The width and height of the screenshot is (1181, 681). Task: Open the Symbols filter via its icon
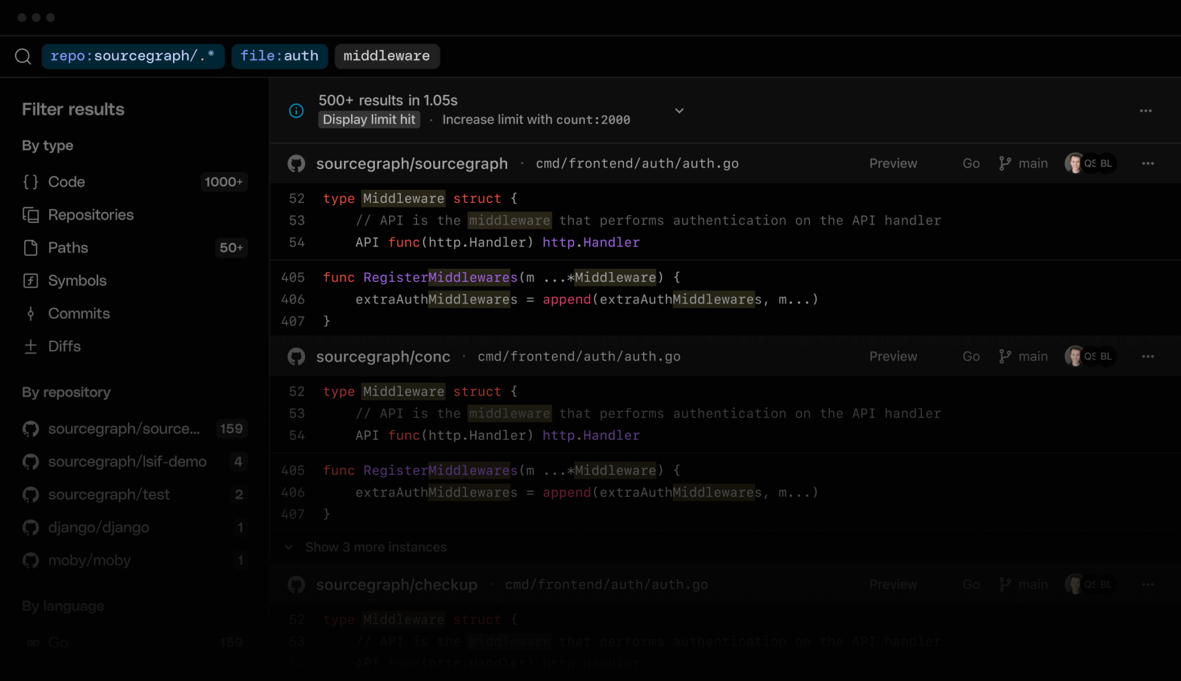coord(30,281)
